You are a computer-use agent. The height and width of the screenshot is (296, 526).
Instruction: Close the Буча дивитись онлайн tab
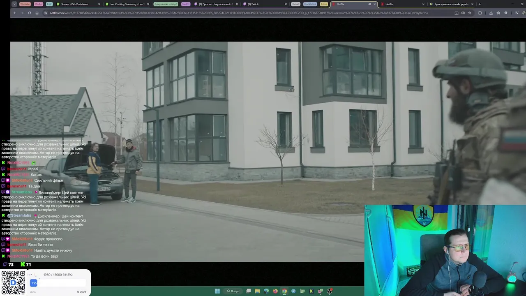[472, 4]
